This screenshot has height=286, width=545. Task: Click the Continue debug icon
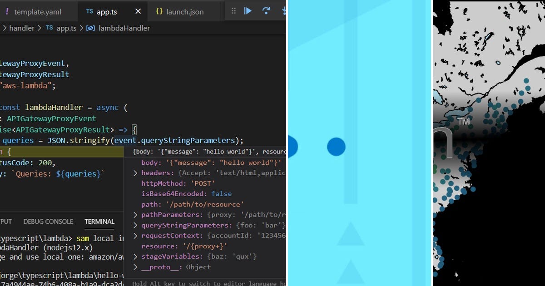click(x=248, y=10)
